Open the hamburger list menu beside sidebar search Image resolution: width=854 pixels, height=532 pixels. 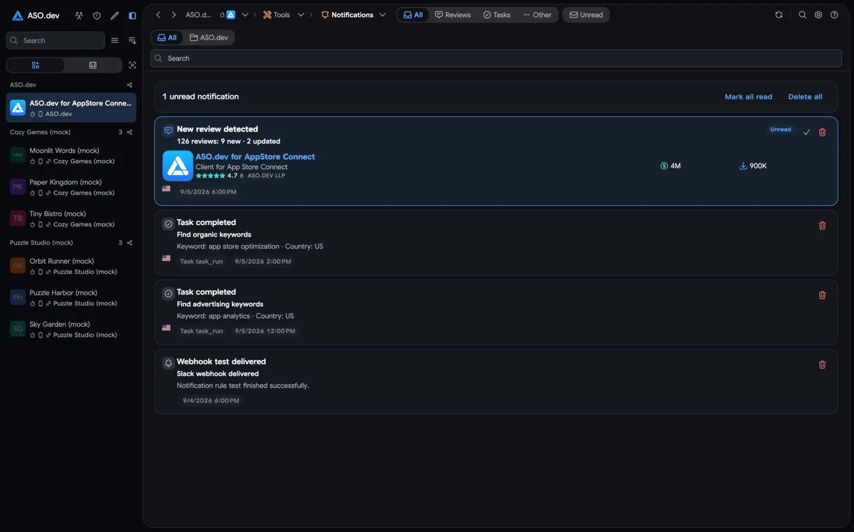(114, 40)
